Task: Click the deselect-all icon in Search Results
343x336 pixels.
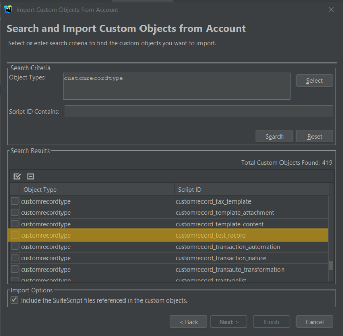Action: pos(30,176)
